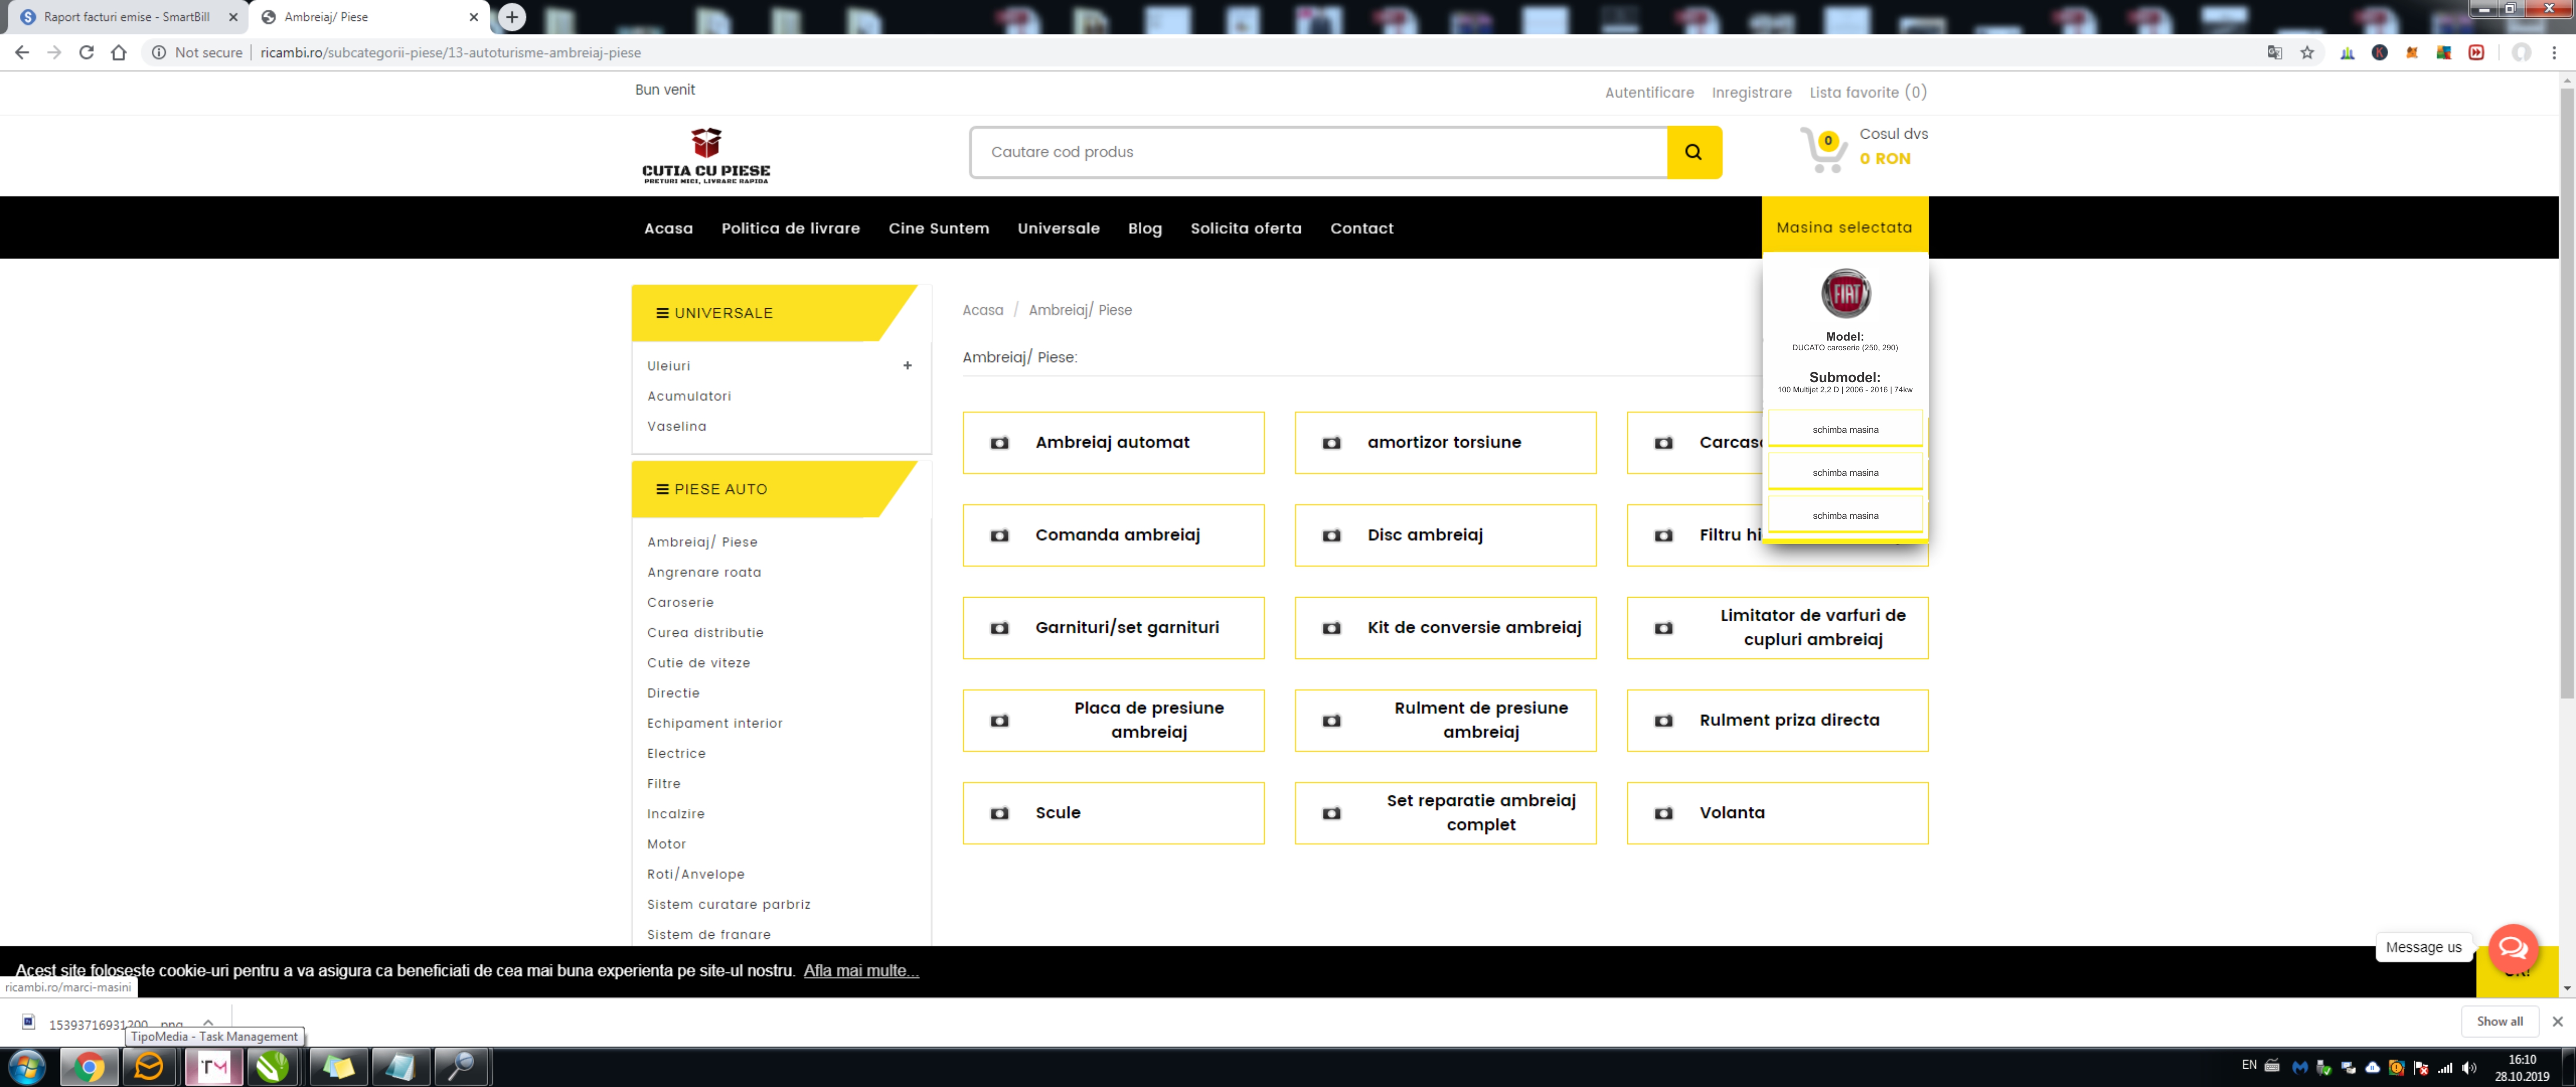This screenshot has width=2576, height=1087.
Task: Click Show all downloads button
Action: 2499,1021
